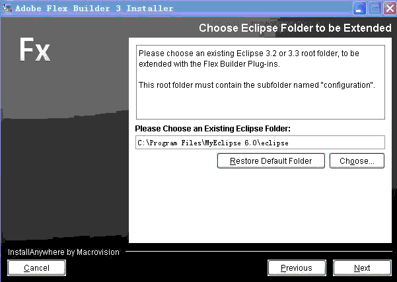
Task: Click the sentence mentioning "configuration" subfolder
Action: click(x=257, y=85)
